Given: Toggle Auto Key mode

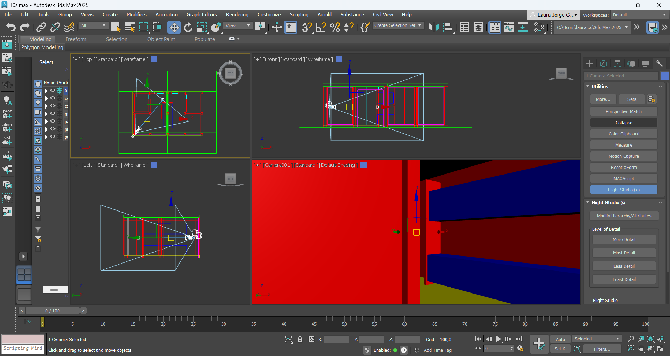Looking at the screenshot, I should [560, 339].
